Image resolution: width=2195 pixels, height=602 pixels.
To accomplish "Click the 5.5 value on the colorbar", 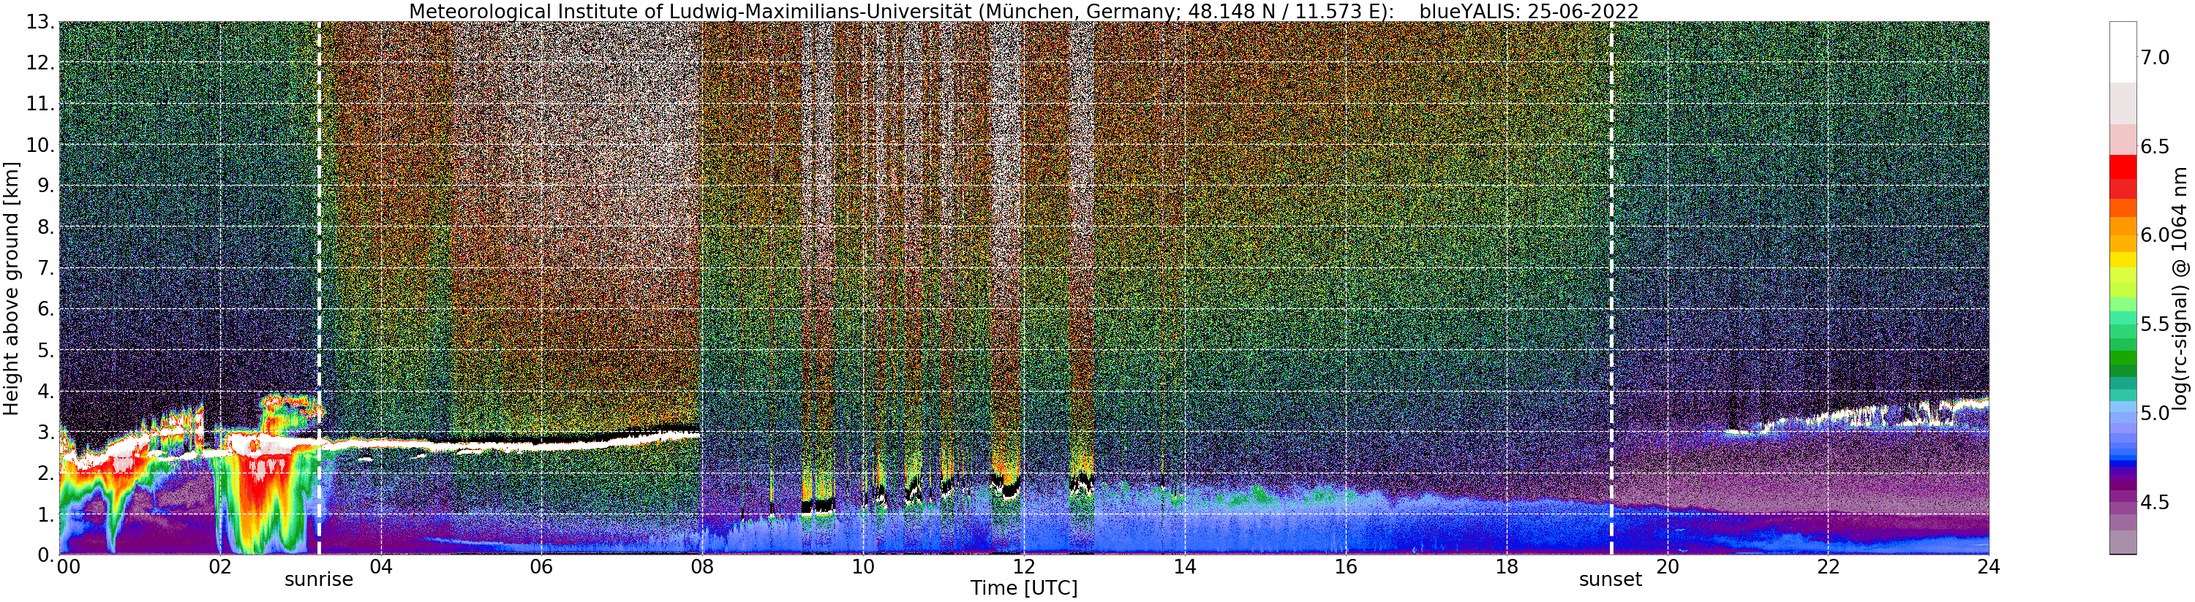I will (x=2155, y=324).
